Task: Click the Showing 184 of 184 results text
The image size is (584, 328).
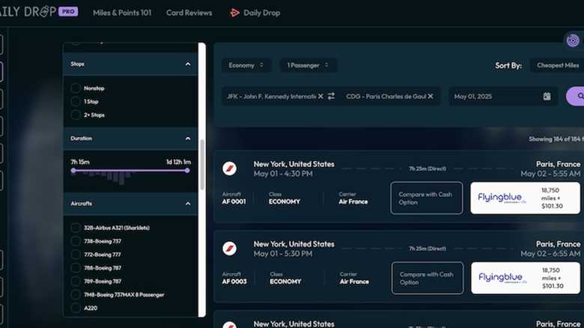Action: tap(556, 139)
